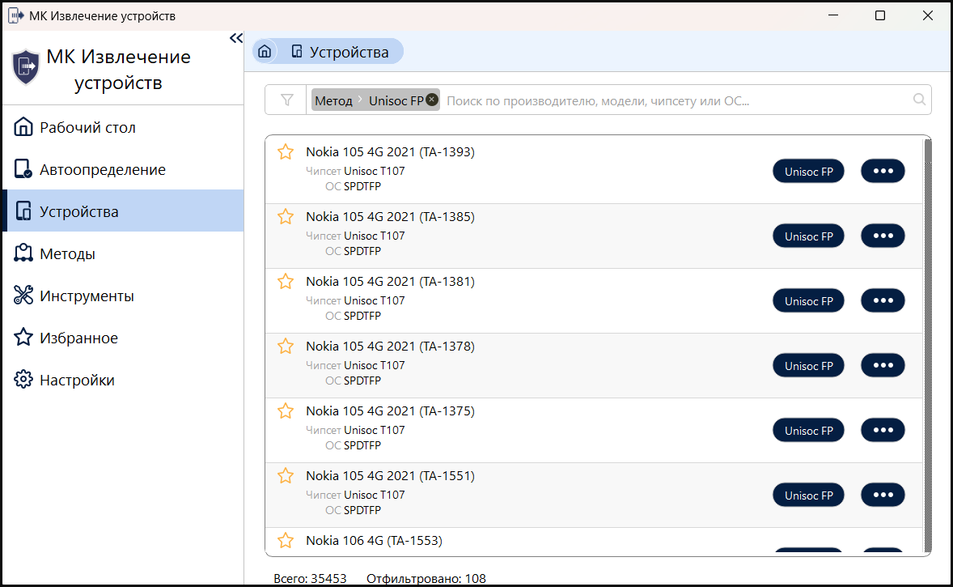Click Unisoc FP button for TA-1385

point(808,236)
